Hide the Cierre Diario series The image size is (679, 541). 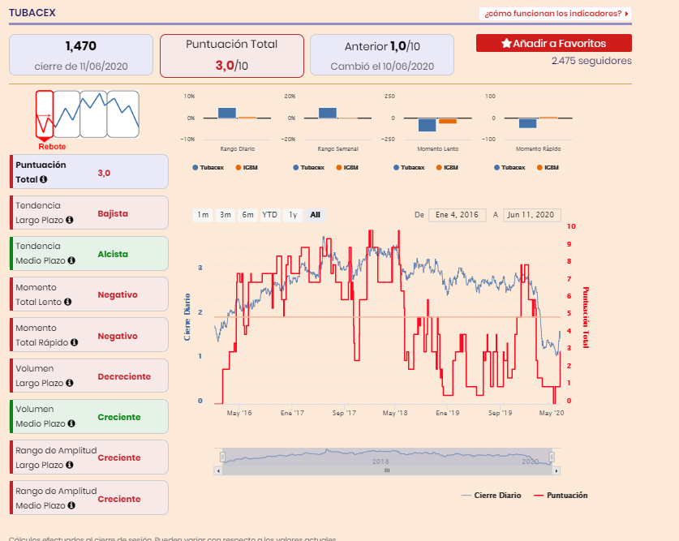coord(491,495)
